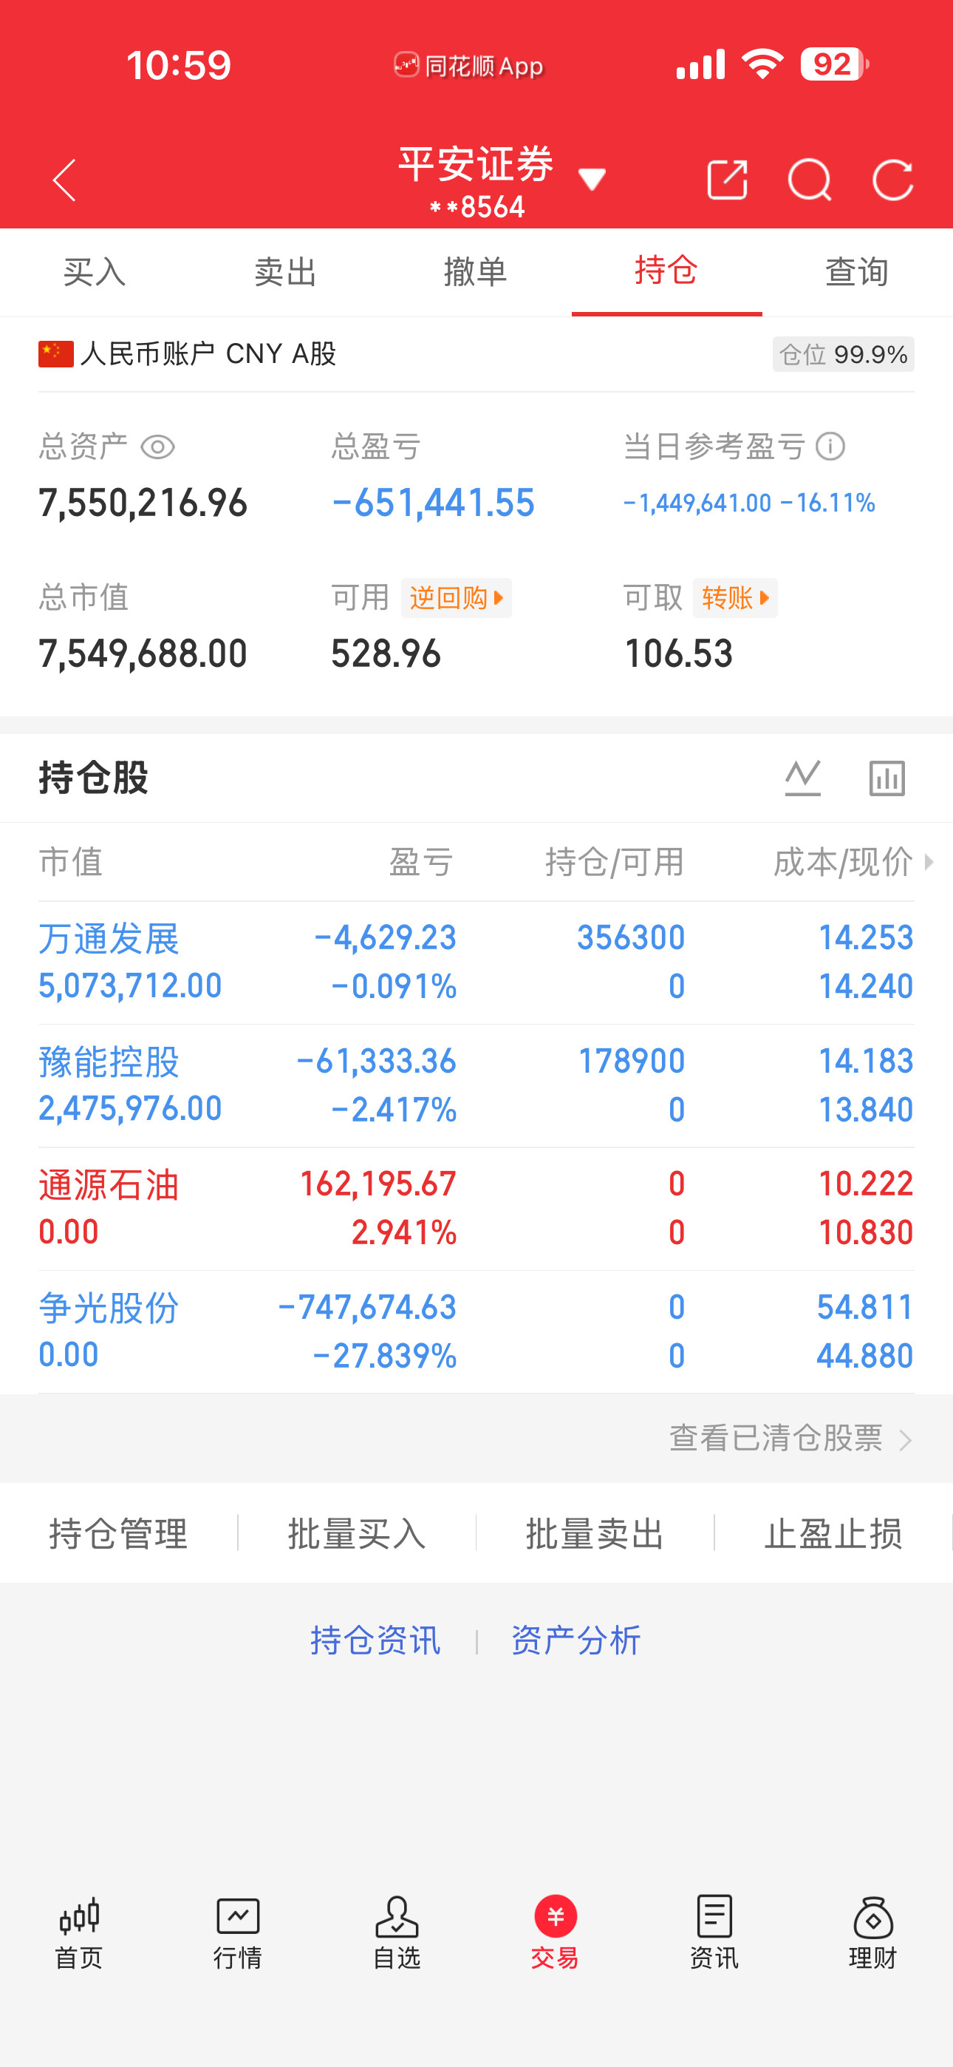Tap the daily P&L value -1,449,641.00
Image resolution: width=953 pixels, height=2067 pixels.
(x=697, y=503)
